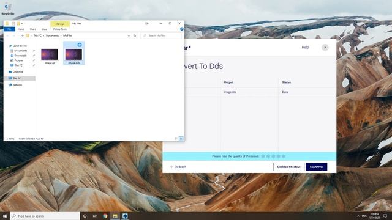Rate the result with third star
The width and height of the screenshot is (392, 220).
coord(273,156)
